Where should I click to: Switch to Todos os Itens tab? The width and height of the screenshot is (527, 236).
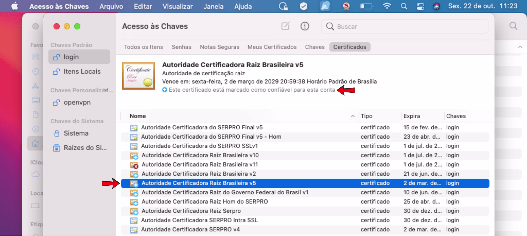(x=143, y=47)
